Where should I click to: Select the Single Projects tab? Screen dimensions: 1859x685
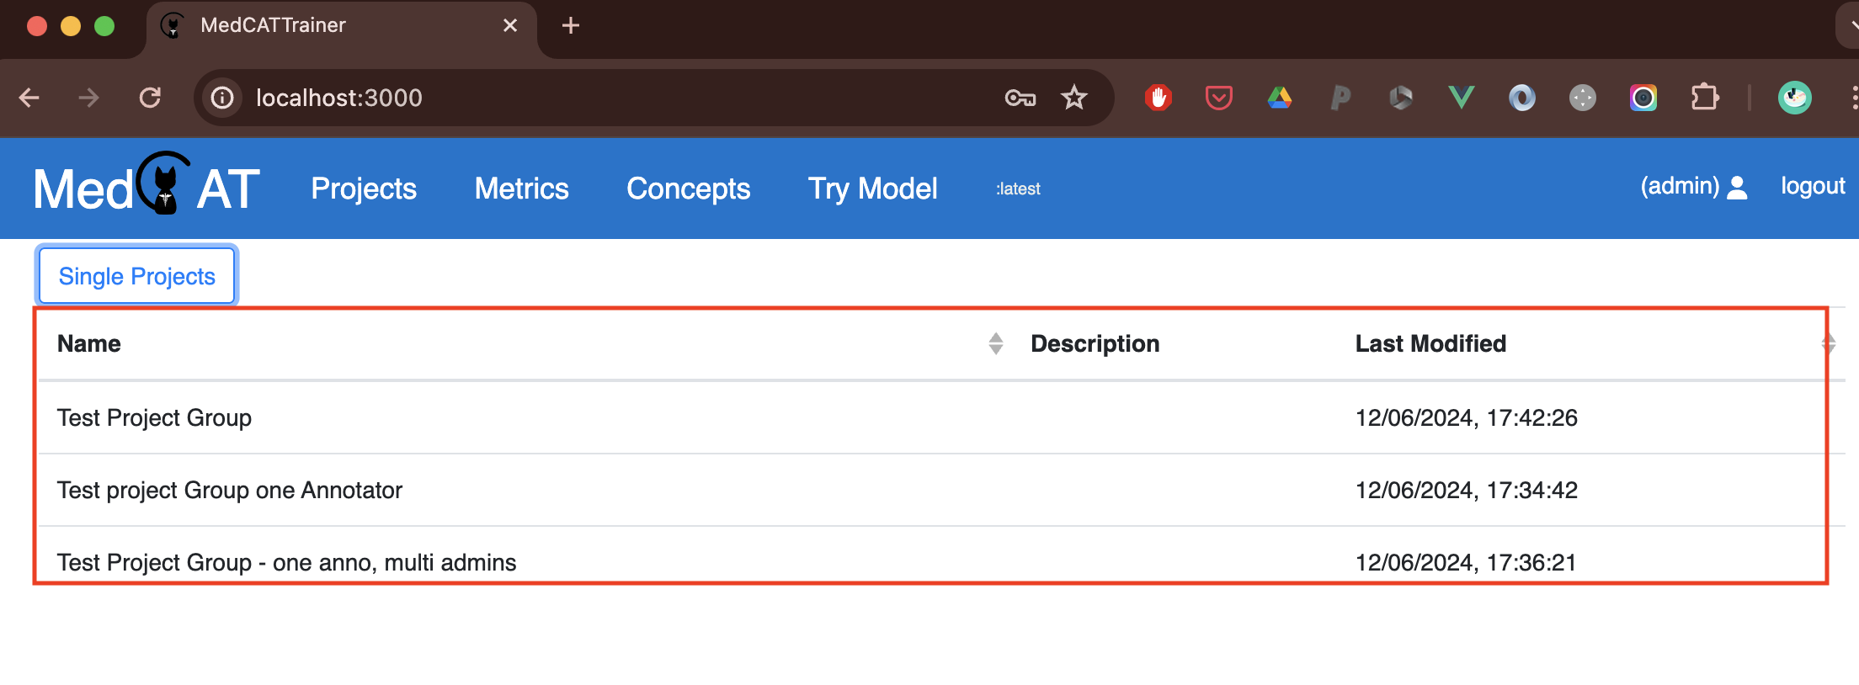137,276
